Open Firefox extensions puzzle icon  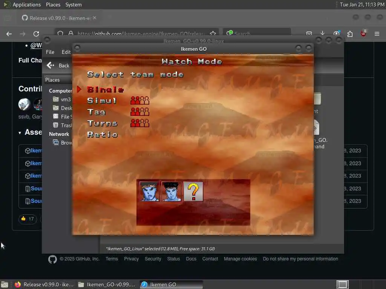coord(350,33)
